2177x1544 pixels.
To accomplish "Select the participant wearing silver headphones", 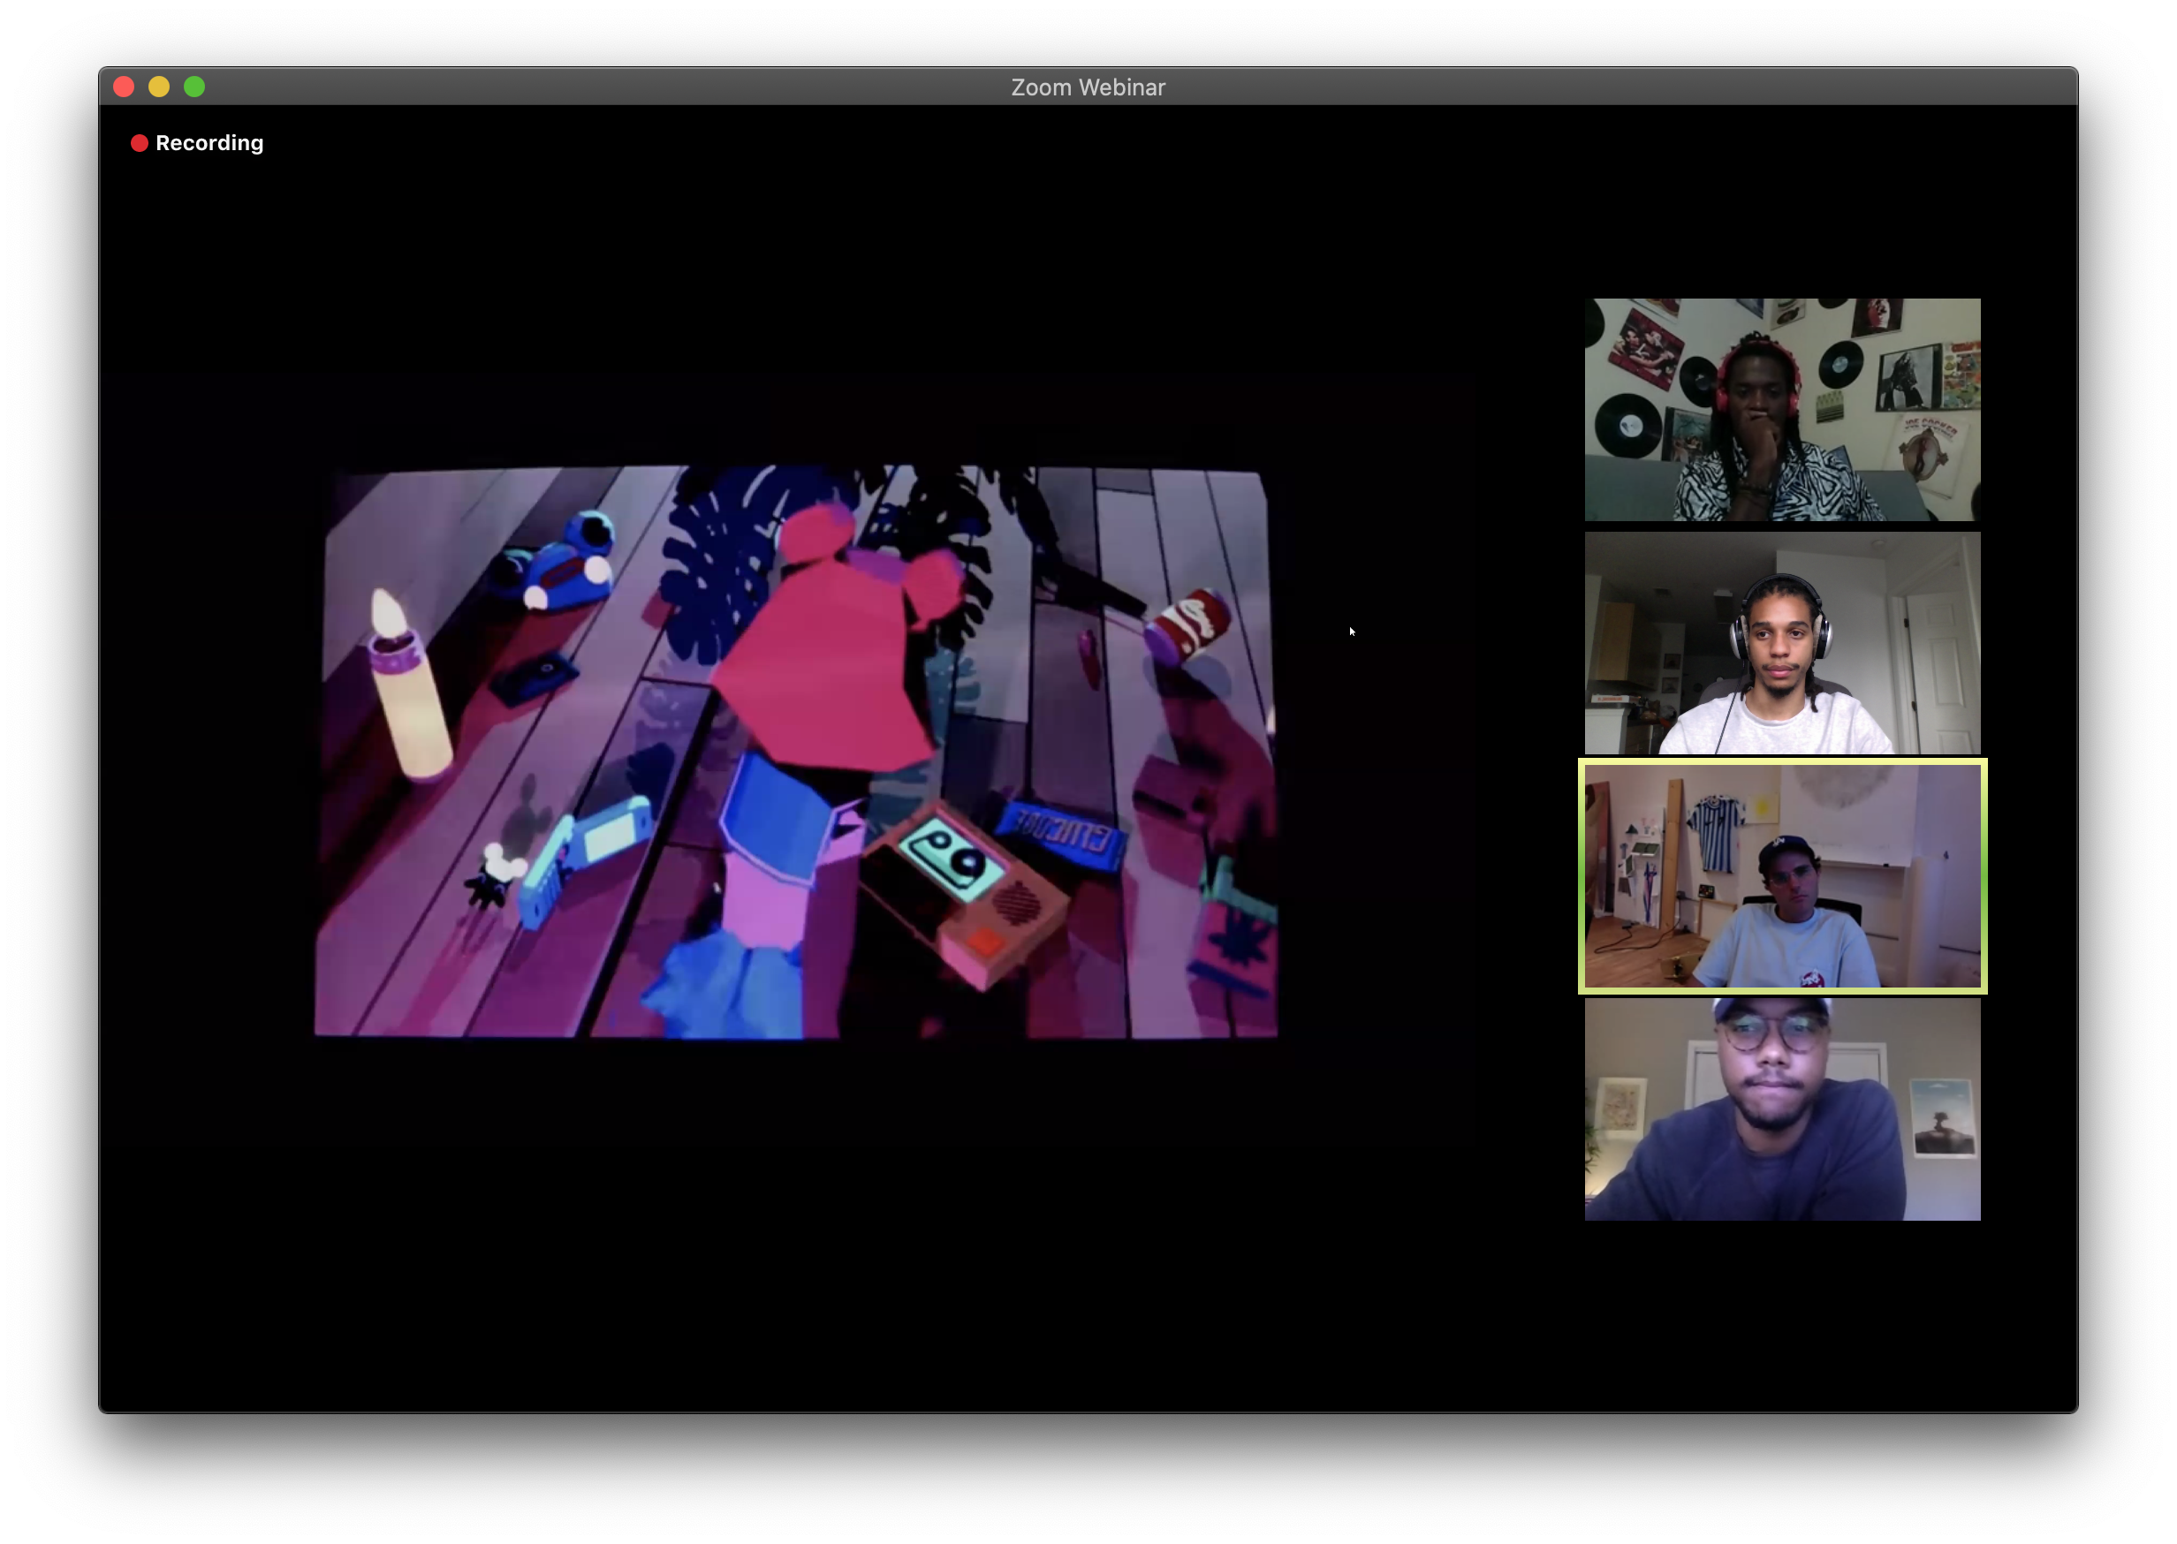I will [1781, 643].
